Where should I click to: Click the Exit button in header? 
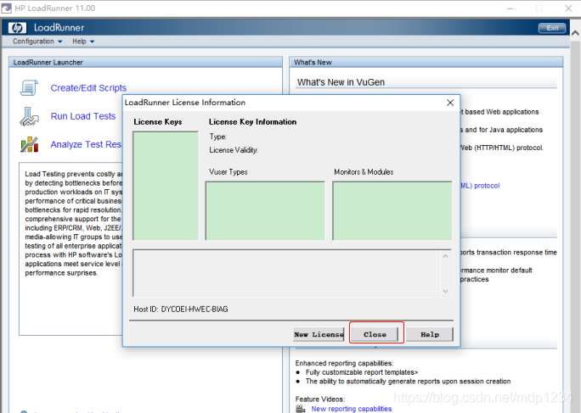[552, 28]
